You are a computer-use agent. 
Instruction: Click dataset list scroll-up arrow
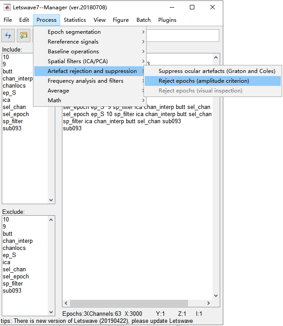coord(216,57)
